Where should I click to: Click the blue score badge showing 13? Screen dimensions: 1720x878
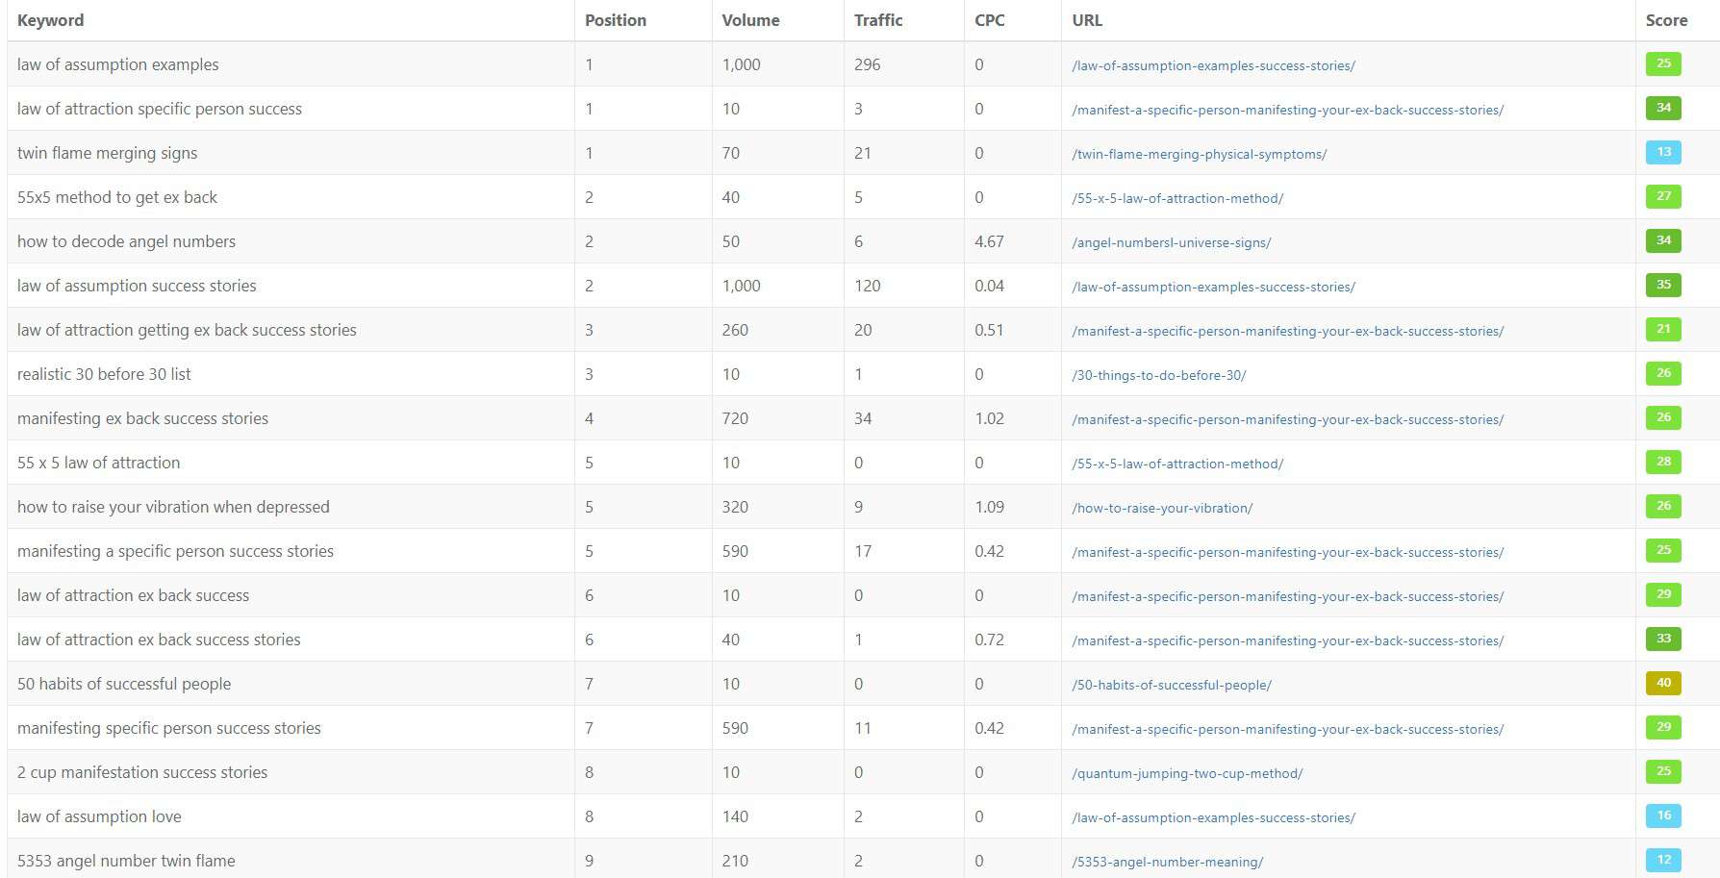1663,153
